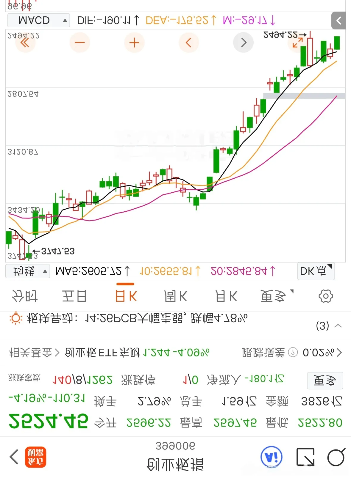Switch to the 五日 five-day tab
Screen dimensions: 351x478
[74, 296]
